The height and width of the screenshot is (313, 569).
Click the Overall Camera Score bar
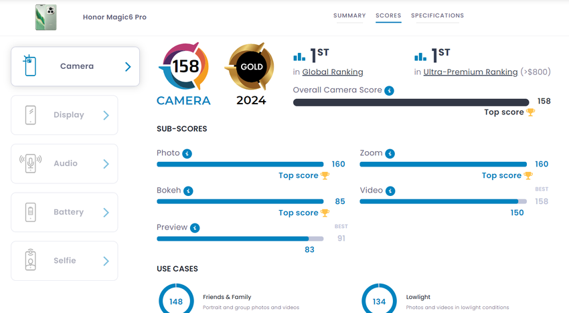(410, 102)
